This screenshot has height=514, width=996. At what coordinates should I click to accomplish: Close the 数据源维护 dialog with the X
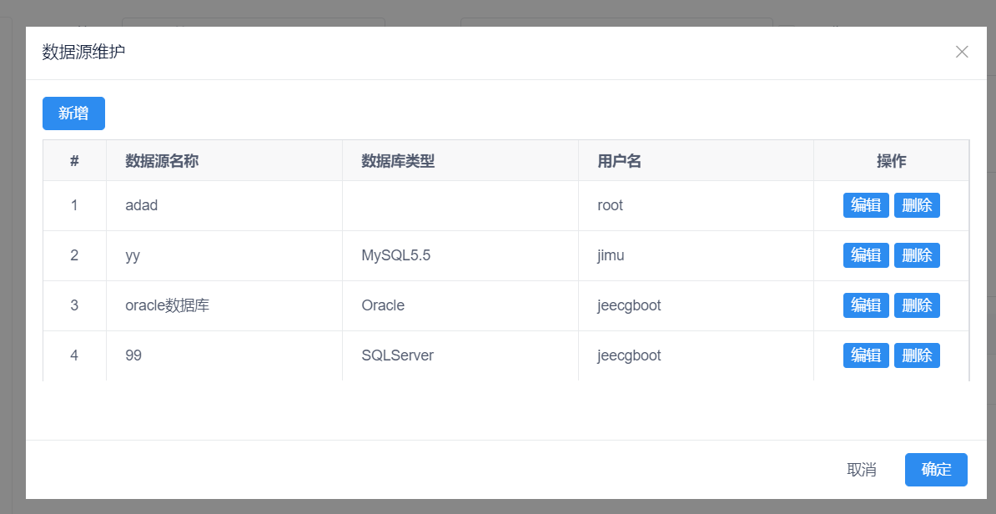pos(962,52)
